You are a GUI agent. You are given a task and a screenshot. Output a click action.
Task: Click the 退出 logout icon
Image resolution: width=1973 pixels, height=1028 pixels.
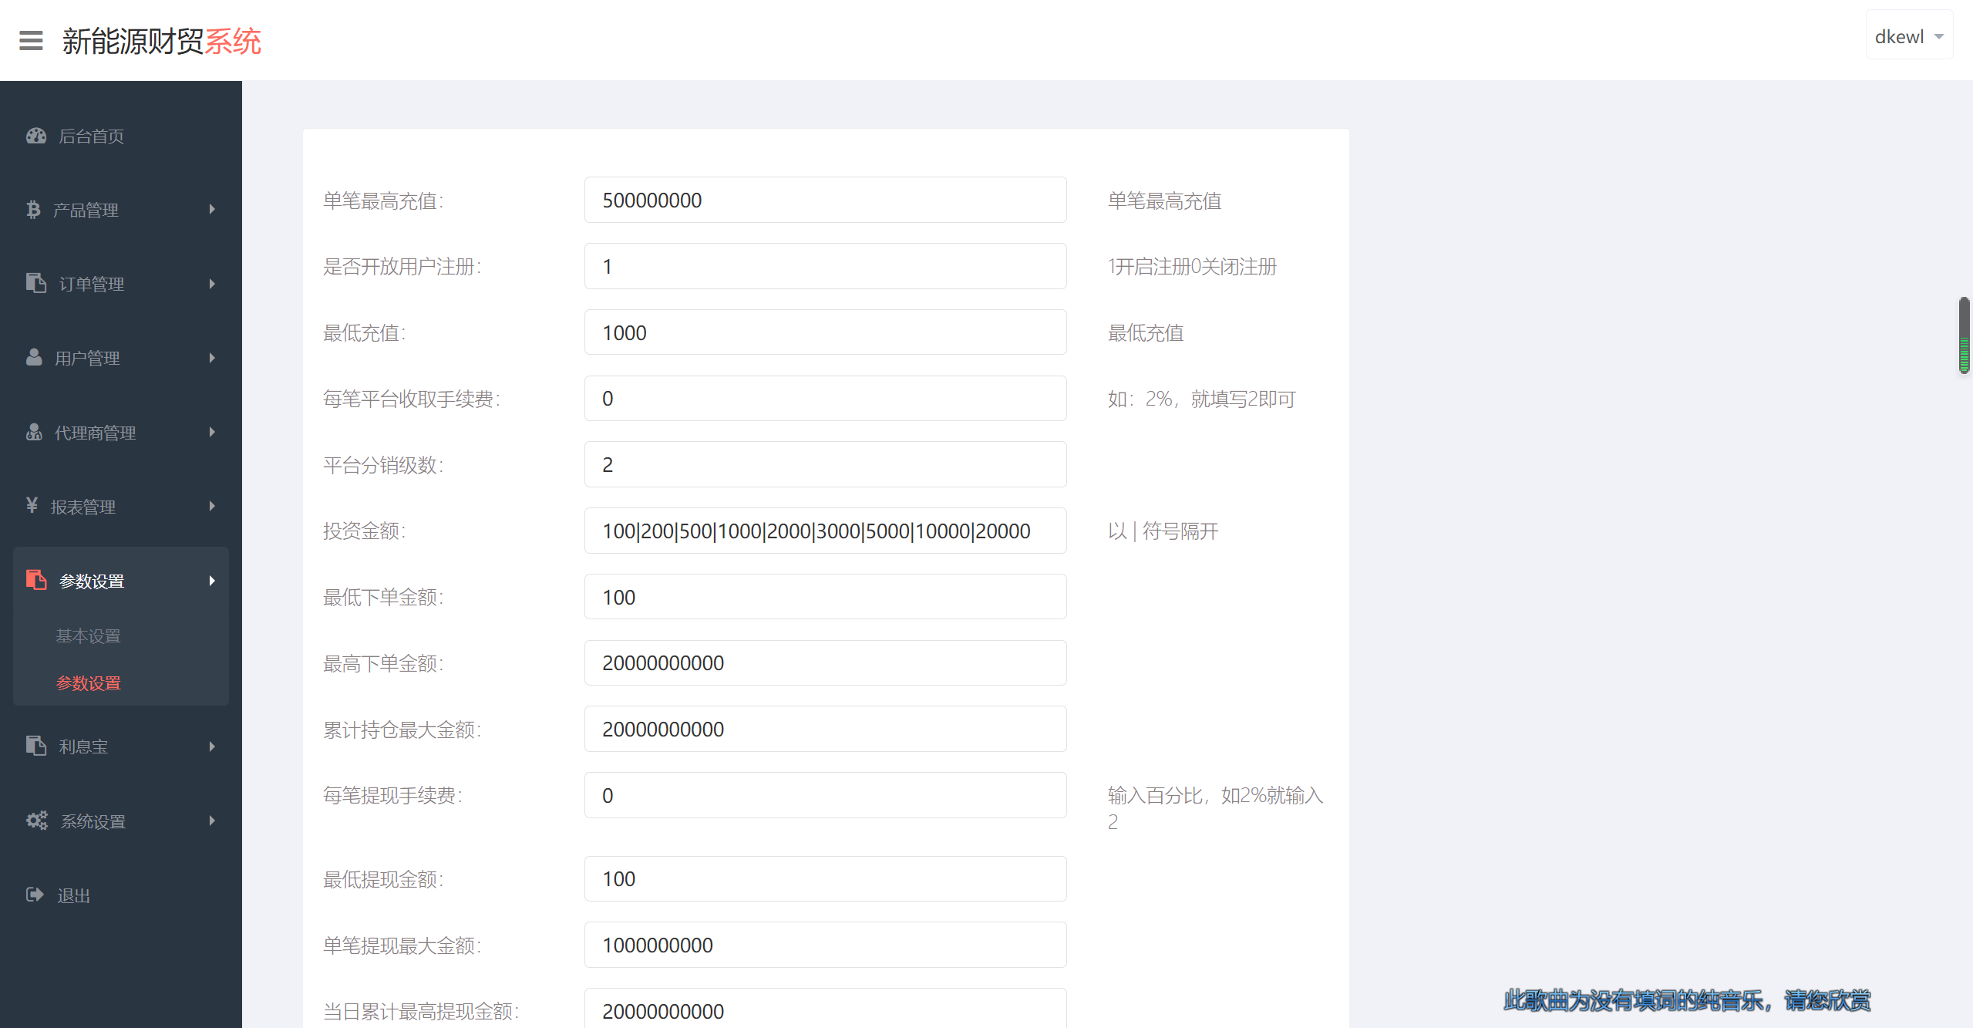pos(35,895)
